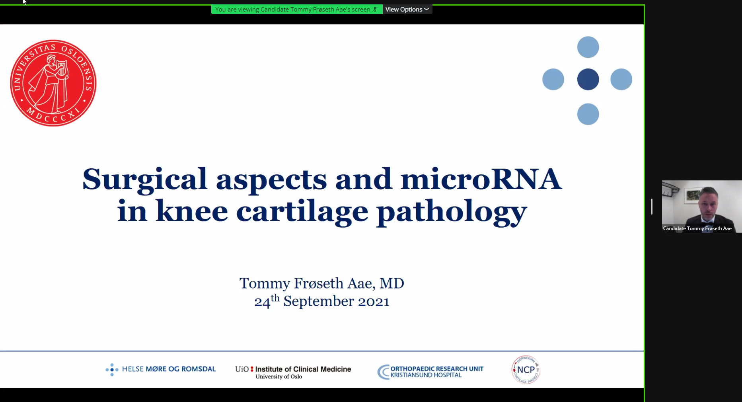The image size is (742, 402).
Task: Click the slide title 'Surgical aspects and microRNA'
Action: (x=321, y=179)
